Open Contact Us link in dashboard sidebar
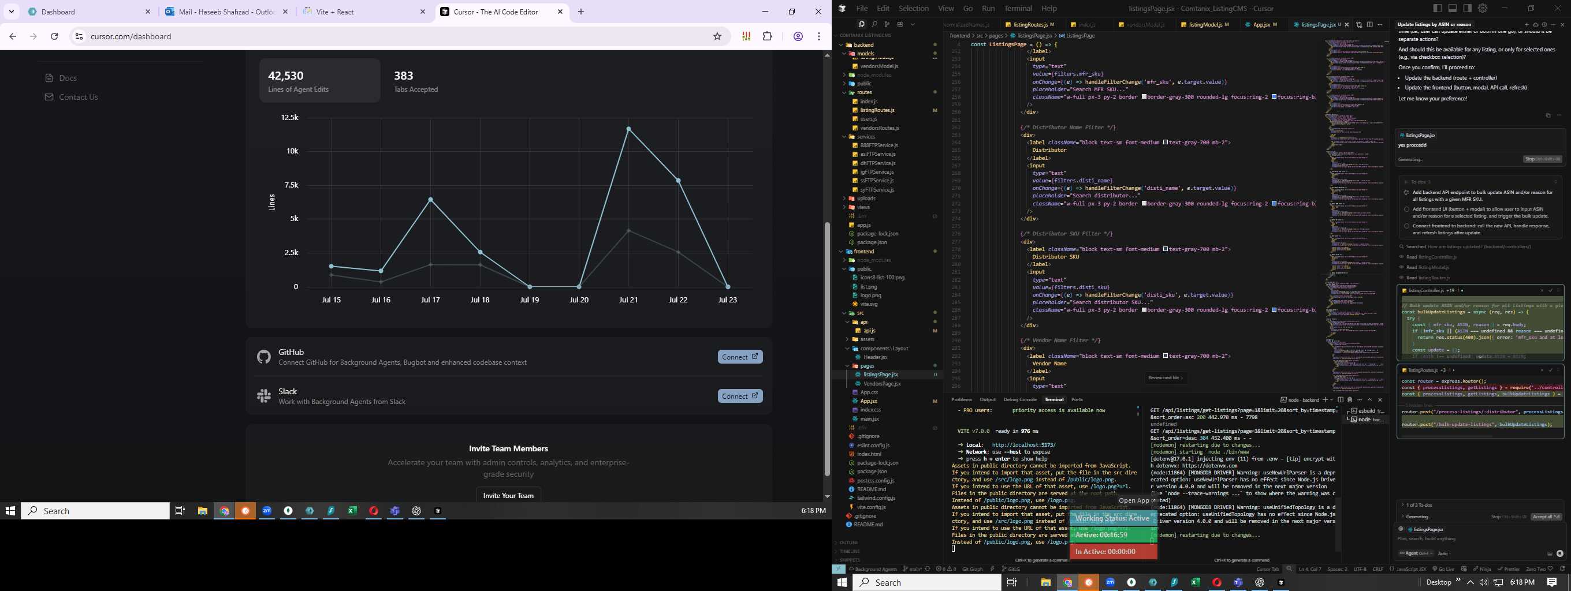Screen dimensions: 1571x591 (72, 97)
